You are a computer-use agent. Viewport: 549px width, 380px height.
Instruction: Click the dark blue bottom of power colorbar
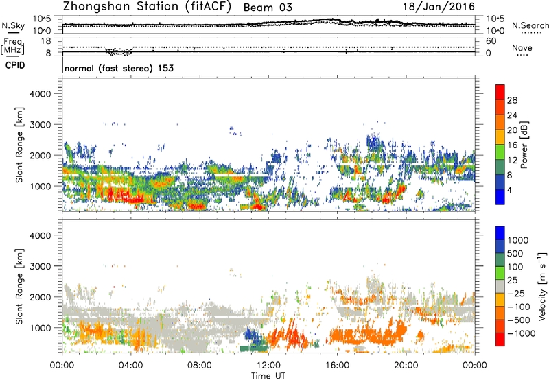[500, 197]
